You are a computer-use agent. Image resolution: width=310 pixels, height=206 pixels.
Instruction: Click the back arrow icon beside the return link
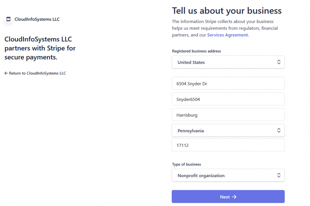click(x=6, y=73)
